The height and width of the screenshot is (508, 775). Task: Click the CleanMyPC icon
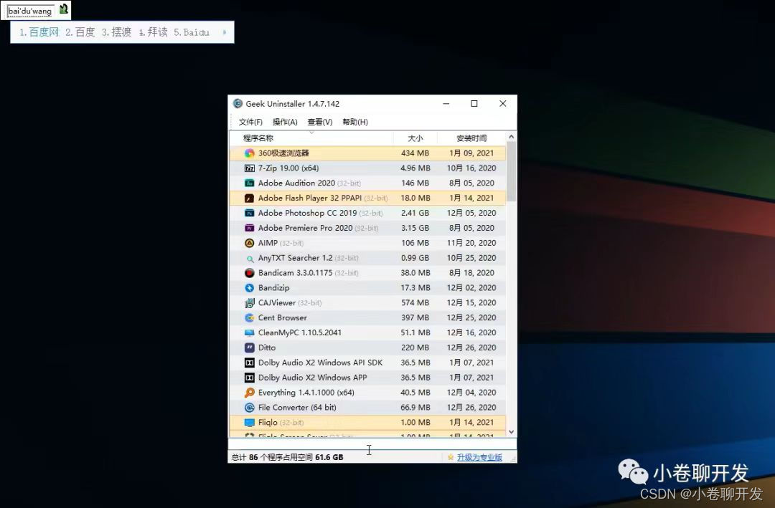(250, 332)
